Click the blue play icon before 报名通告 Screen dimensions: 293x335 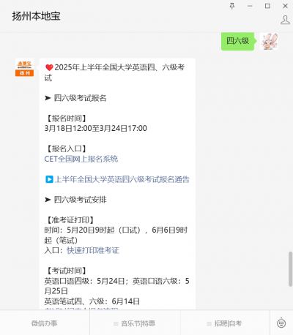coord(49,179)
